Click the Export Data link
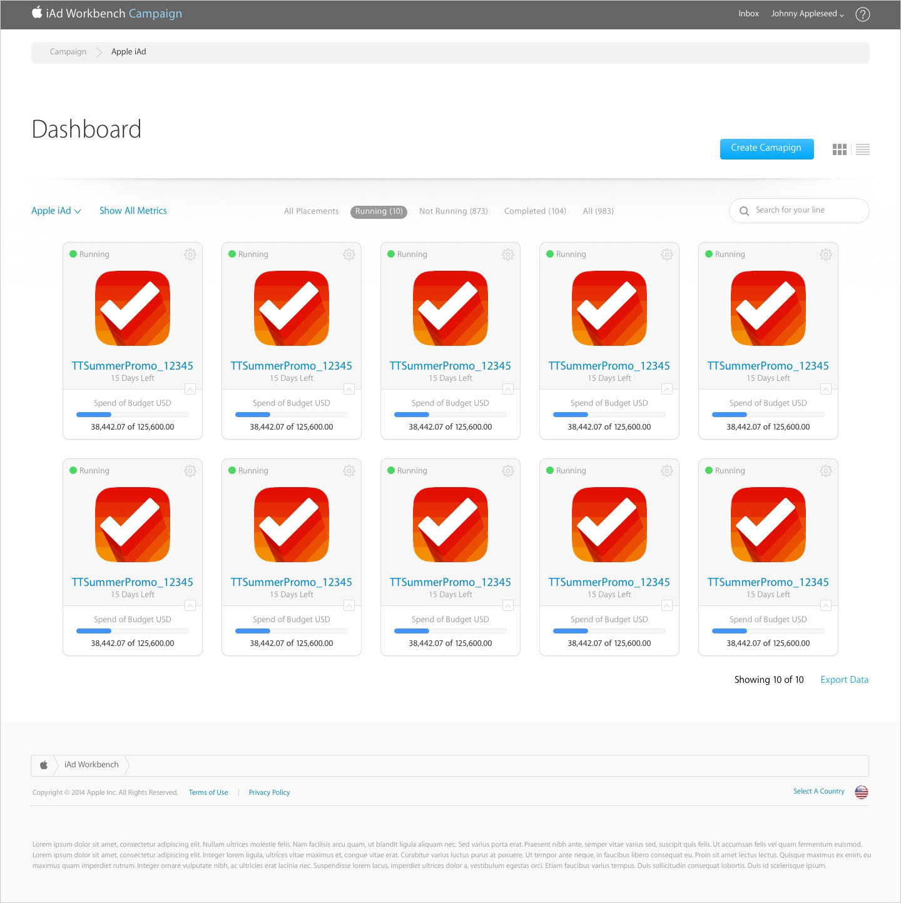901x903 pixels. pyautogui.click(x=844, y=680)
